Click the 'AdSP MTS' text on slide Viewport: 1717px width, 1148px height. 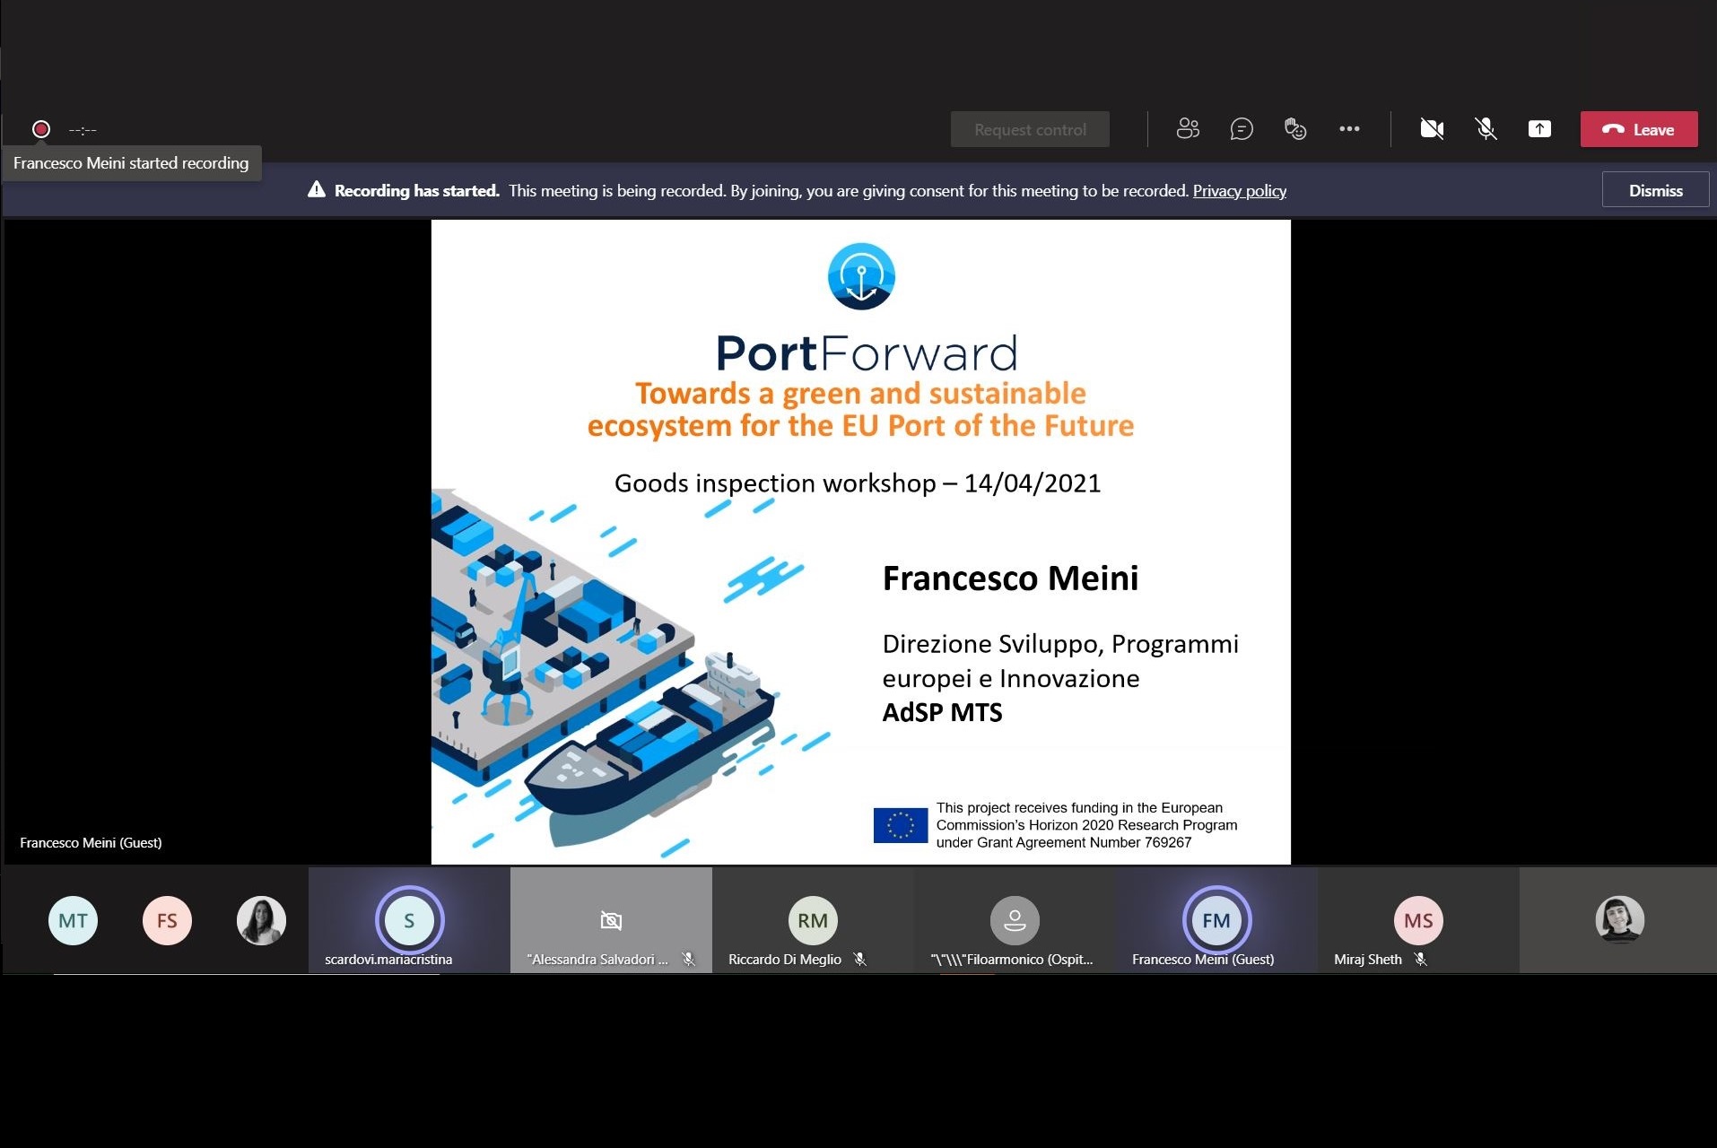coord(943,713)
